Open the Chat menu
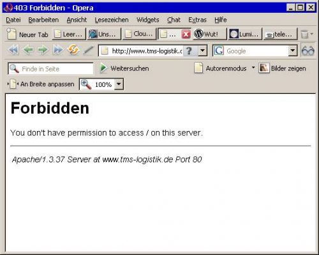Image resolution: width=319 pixels, height=255 pixels. point(174,20)
